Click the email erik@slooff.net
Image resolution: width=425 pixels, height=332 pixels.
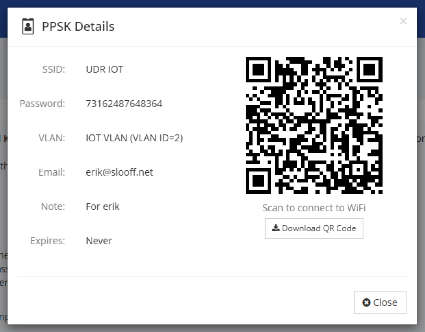pos(119,172)
